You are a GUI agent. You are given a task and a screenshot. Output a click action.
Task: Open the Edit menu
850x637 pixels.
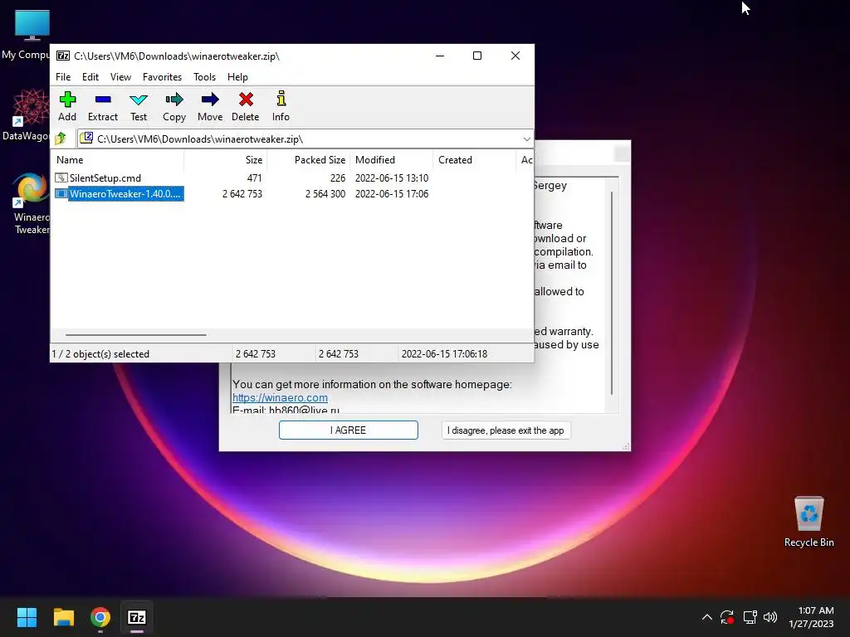90,77
